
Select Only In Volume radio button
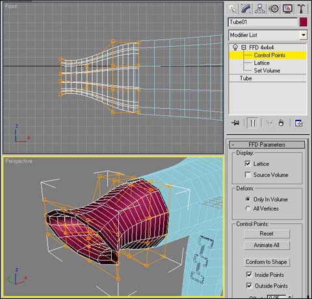coord(248,199)
